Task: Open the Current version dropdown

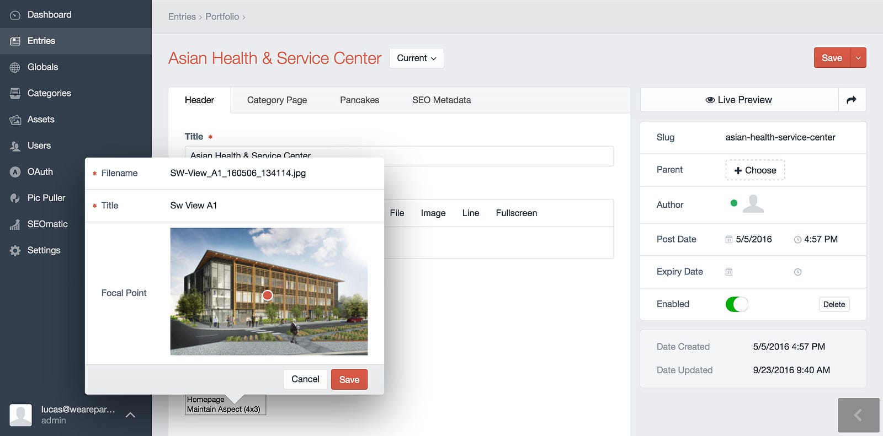Action: point(417,58)
